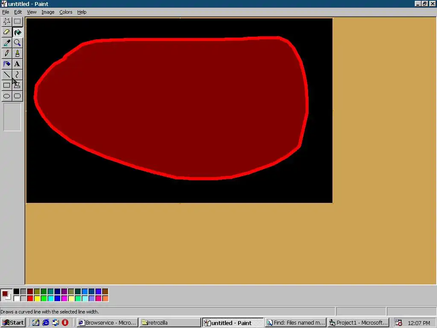Click the Paint title bar icon
This screenshot has height=328, width=437.
(4, 4)
